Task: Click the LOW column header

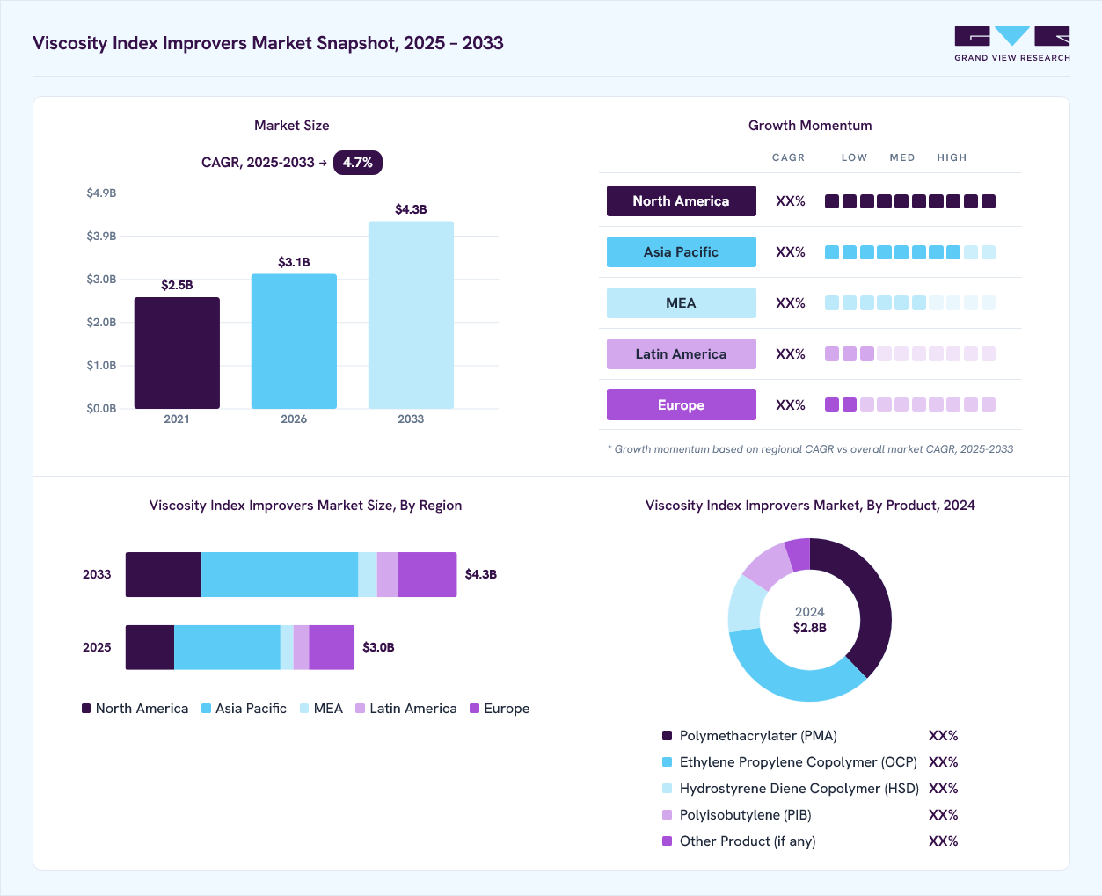Action: click(855, 157)
